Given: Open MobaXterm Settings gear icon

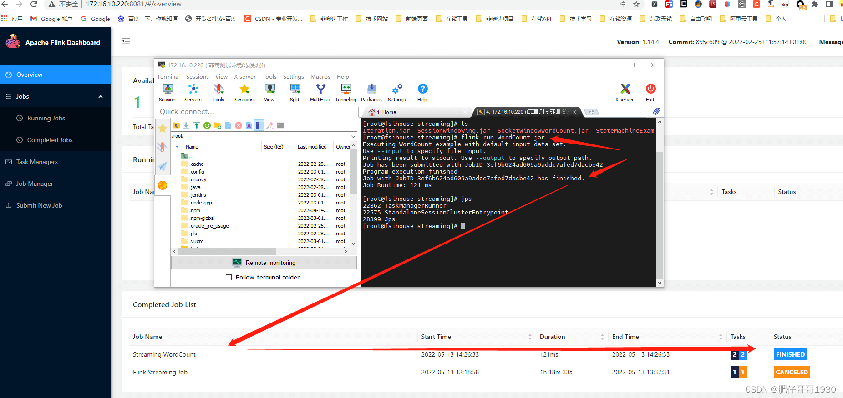Looking at the screenshot, I should point(397,93).
